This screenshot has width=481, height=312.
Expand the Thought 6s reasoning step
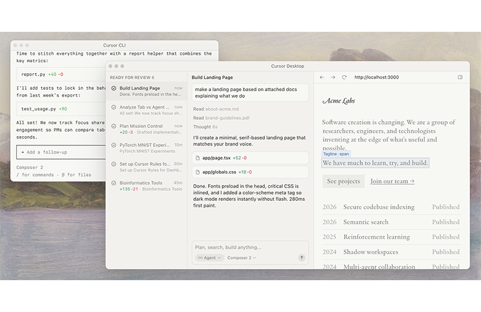click(x=205, y=126)
